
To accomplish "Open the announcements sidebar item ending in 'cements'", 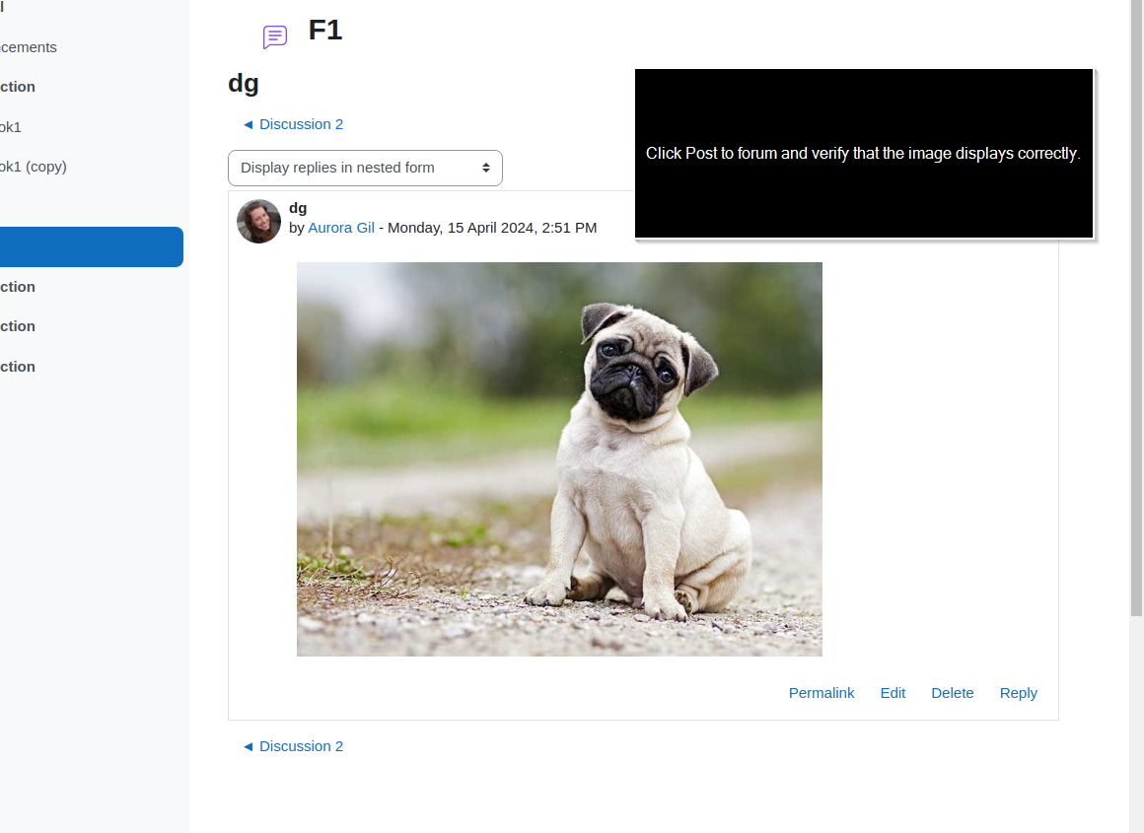I will pos(29,47).
